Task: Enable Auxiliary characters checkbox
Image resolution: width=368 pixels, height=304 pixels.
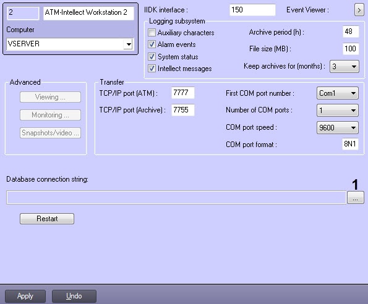Action: [x=152, y=32]
